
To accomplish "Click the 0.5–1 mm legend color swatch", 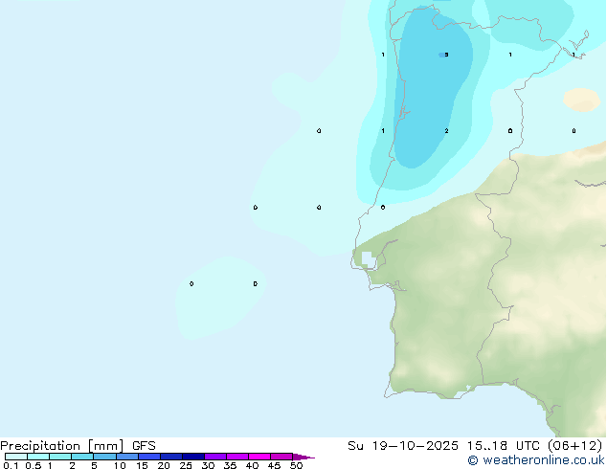I will pos(38,457).
